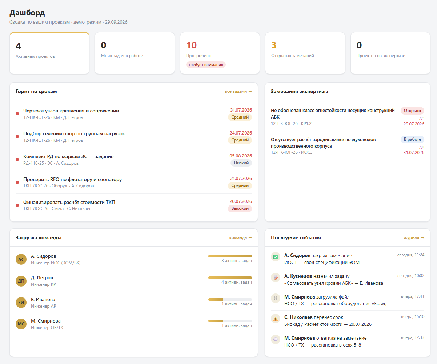Image resolution: width=437 pixels, height=364 pixels.
Task: Click the 'Высокий' priority badge
Action: tap(240, 209)
